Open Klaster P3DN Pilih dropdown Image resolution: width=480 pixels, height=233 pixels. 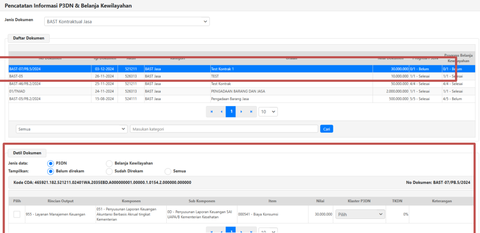(x=360, y=214)
